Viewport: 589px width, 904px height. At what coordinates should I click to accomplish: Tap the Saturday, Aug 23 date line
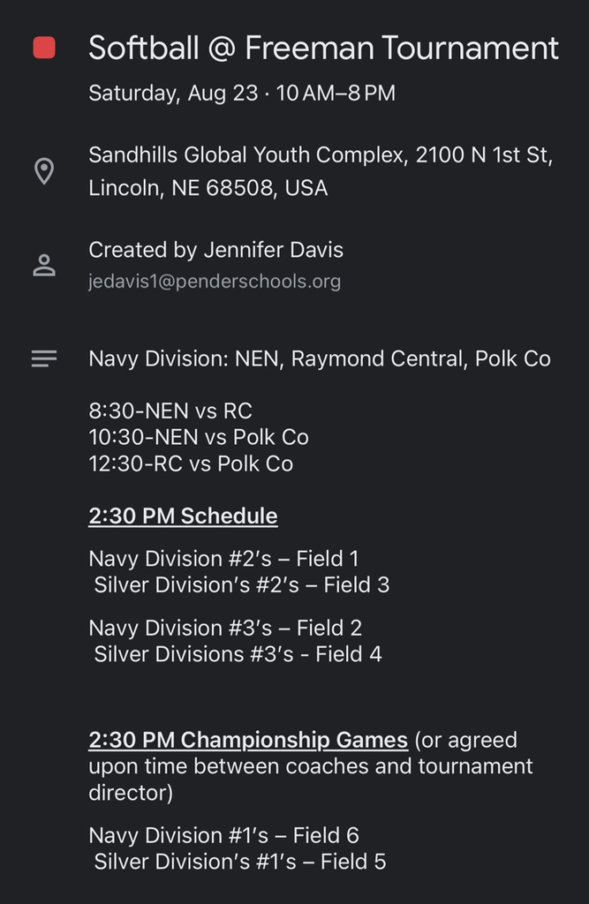point(242,93)
